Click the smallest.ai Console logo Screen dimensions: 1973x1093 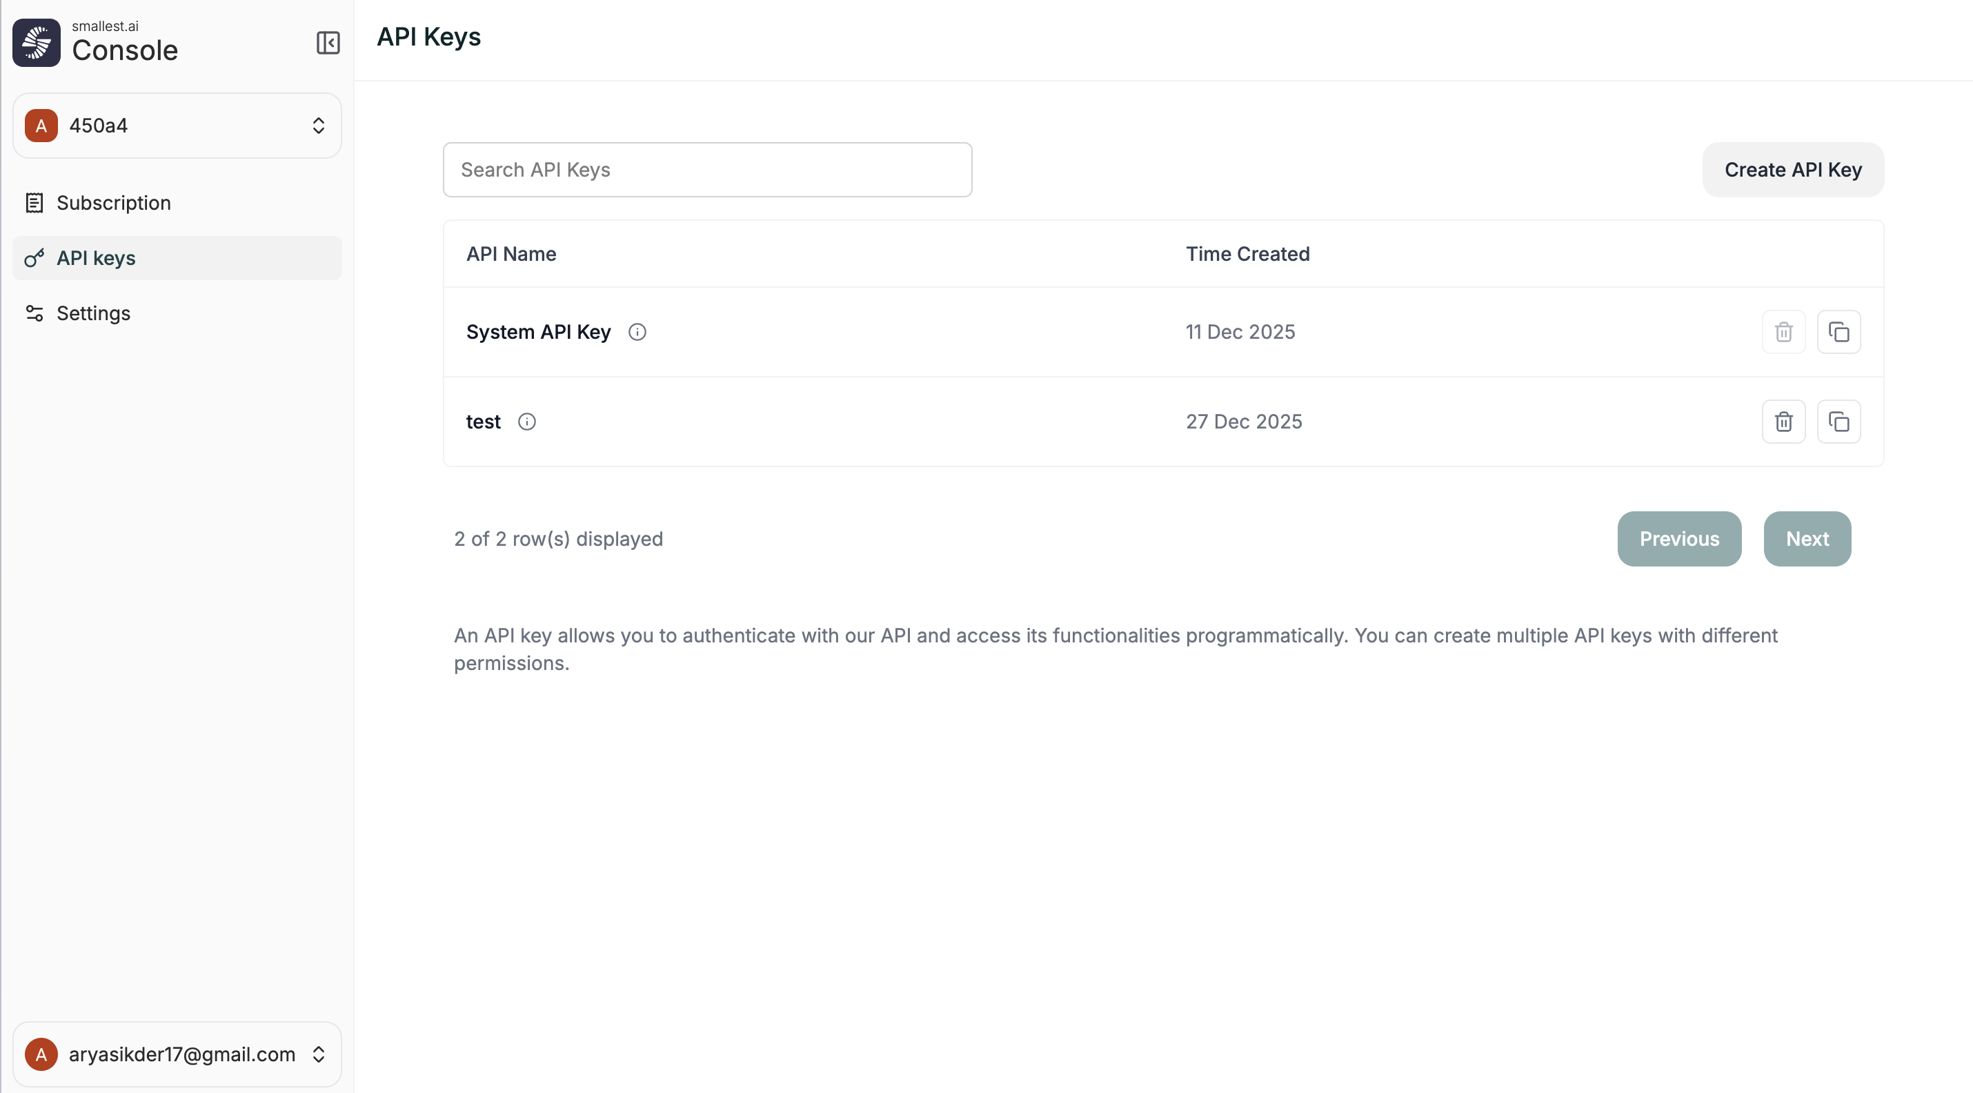coord(36,43)
